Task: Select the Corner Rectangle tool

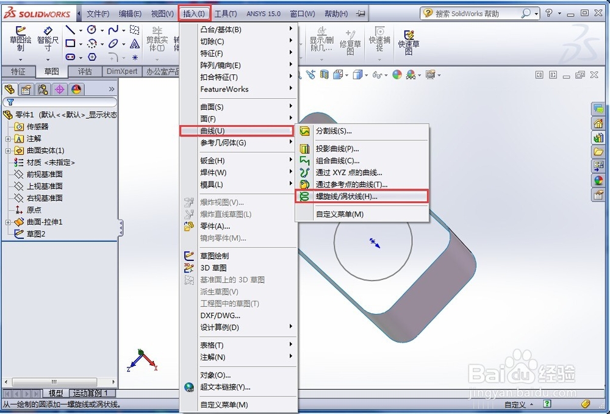Action: (x=70, y=43)
